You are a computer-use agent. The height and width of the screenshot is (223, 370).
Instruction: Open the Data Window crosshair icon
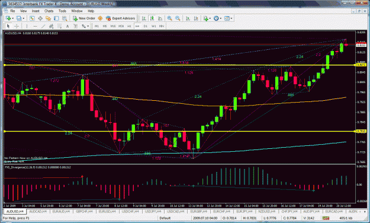(x=40, y=18)
